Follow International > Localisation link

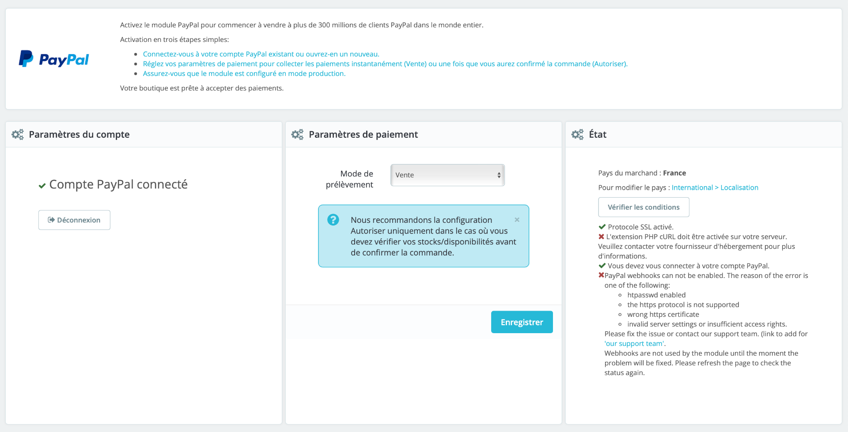715,188
